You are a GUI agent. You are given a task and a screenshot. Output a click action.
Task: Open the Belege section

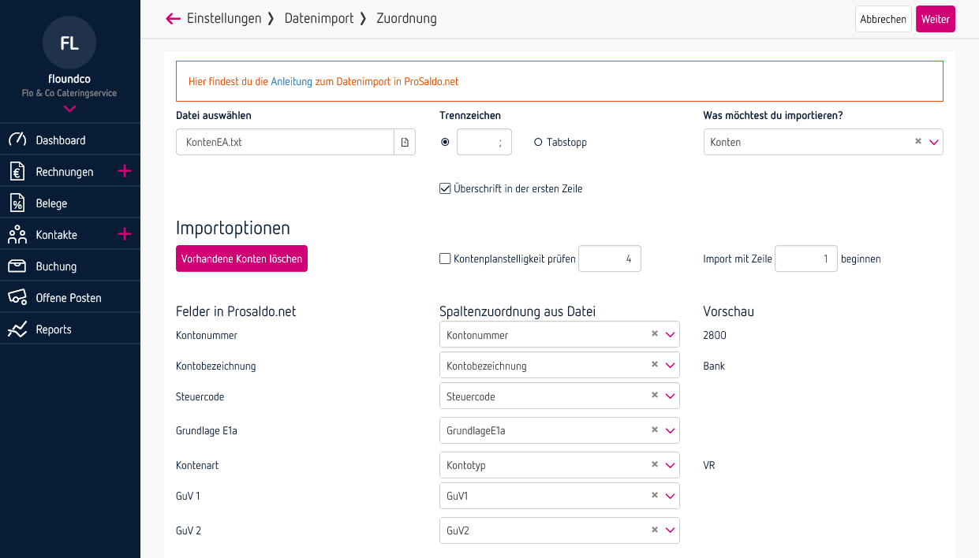(x=50, y=203)
